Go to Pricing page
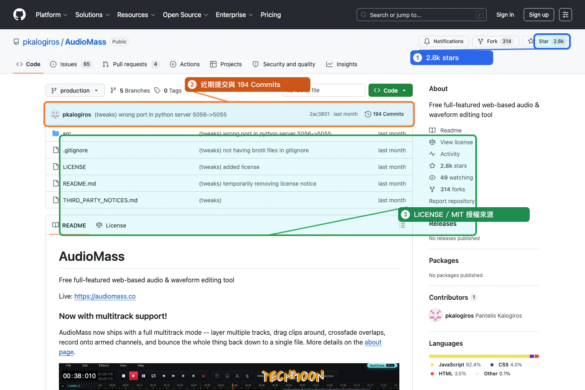The width and height of the screenshot is (585, 390). pos(271,15)
